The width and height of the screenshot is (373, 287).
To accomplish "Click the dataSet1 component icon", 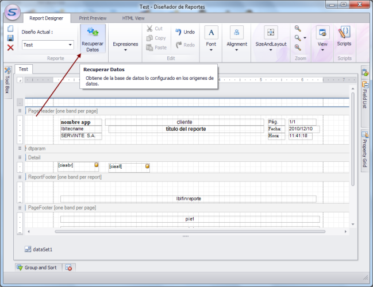I will point(28,250).
